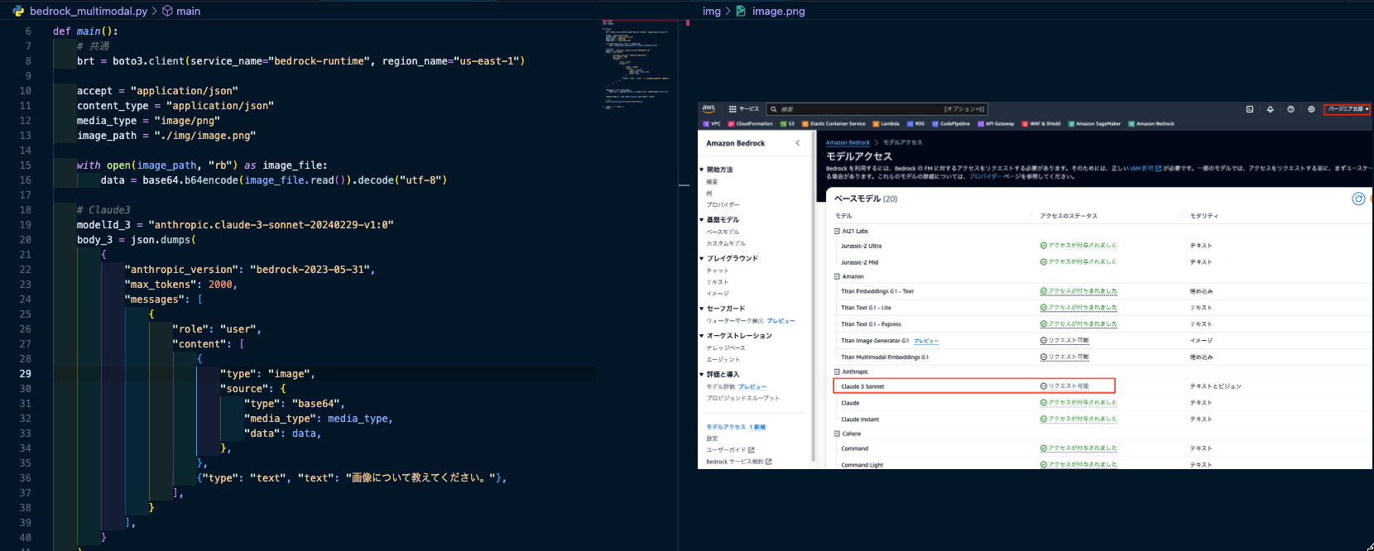
Task: Open the settings gear icon in the AWS header
Action: coord(1311,109)
